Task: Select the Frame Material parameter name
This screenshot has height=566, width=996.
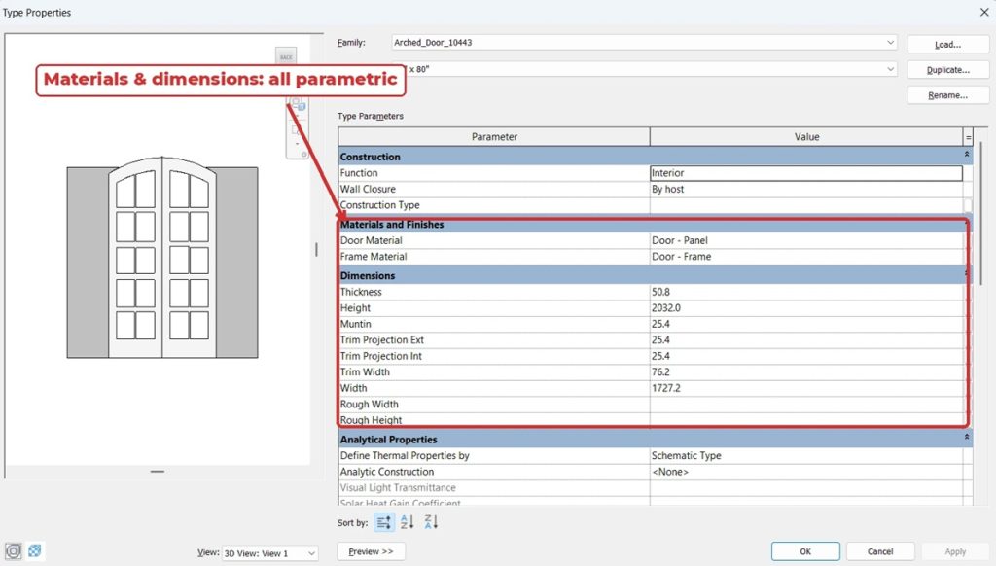Action: point(373,257)
